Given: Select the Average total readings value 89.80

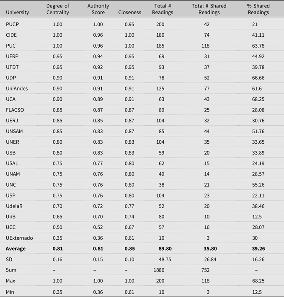Looking at the screenshot, I should coord(165,249).
